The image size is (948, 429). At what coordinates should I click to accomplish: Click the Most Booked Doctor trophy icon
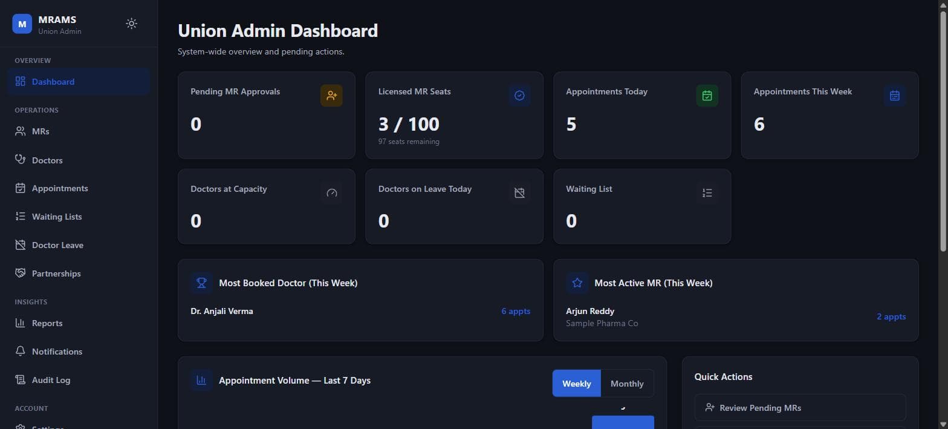[202, 283]
